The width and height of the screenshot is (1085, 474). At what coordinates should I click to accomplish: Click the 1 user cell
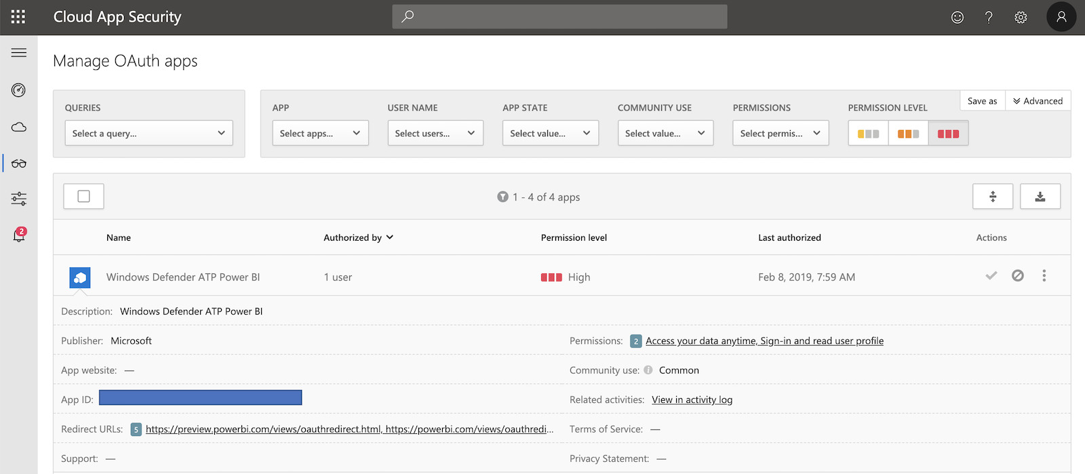tap(338, 277)
